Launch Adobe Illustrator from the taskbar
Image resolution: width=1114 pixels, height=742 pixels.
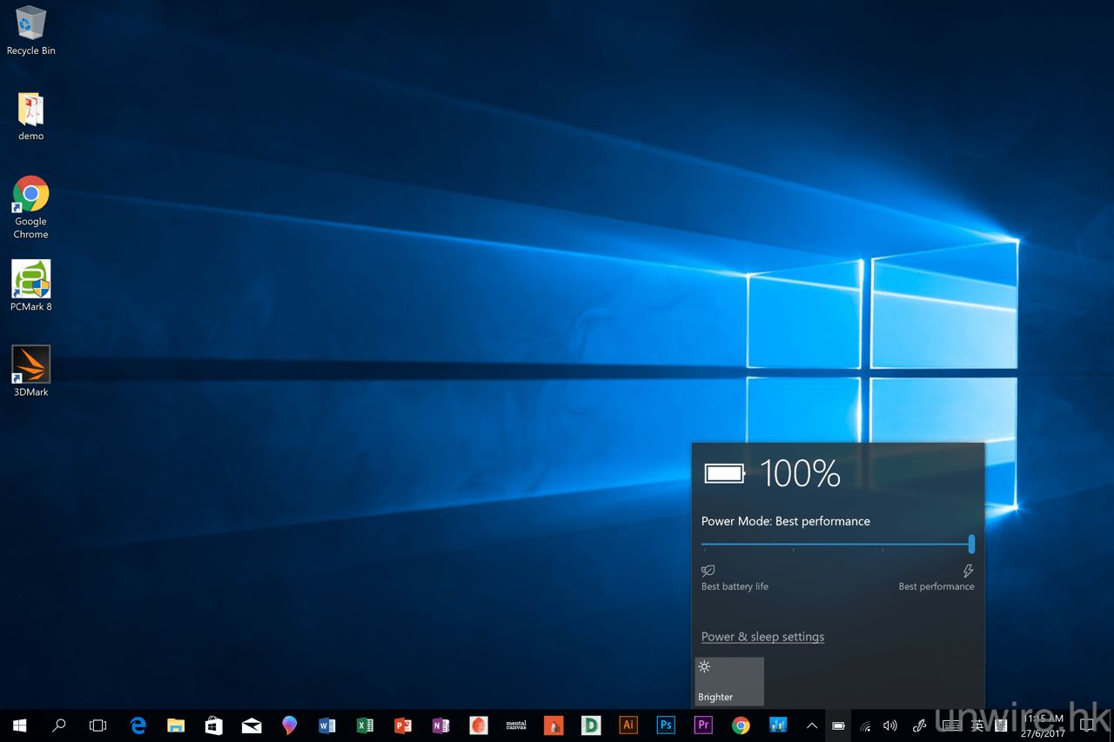click(627, 725)
